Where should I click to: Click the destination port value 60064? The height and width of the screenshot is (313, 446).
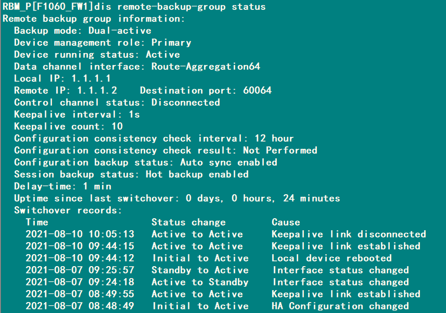pos(257,91)
